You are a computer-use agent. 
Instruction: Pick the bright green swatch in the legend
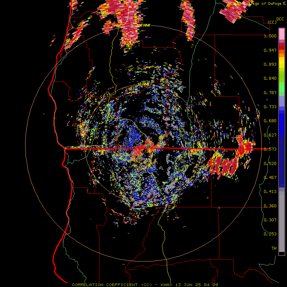click(x=282, y=87)
